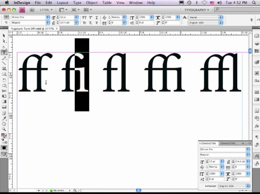Open the Object menu
The height and width of the screenshot is (194, 260).
click(92, 3)
